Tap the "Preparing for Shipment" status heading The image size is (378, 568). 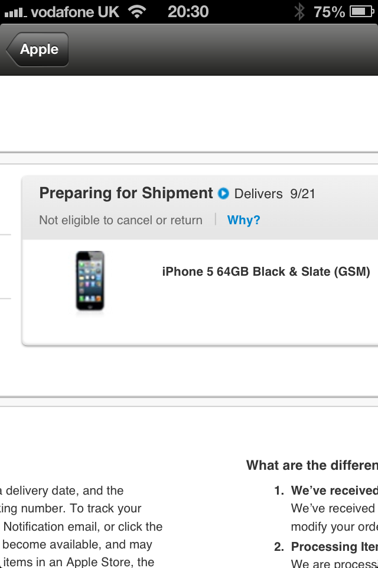pos(126,193)
